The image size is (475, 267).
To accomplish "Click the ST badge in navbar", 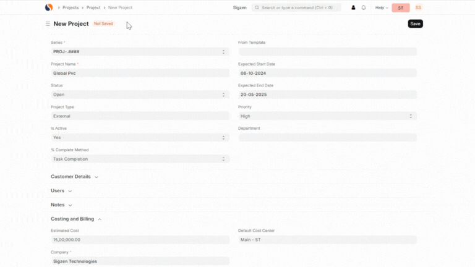I will pos(400,8).
